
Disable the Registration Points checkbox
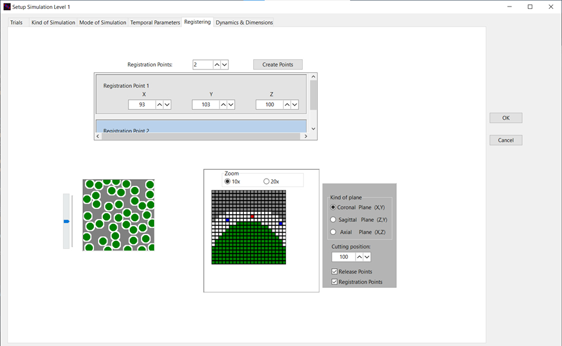point(334,282)
